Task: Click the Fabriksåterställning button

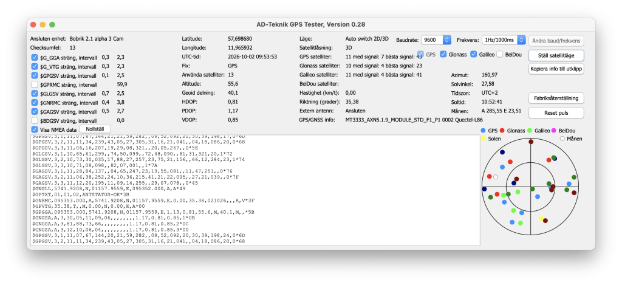Action: tap(556, 98)
